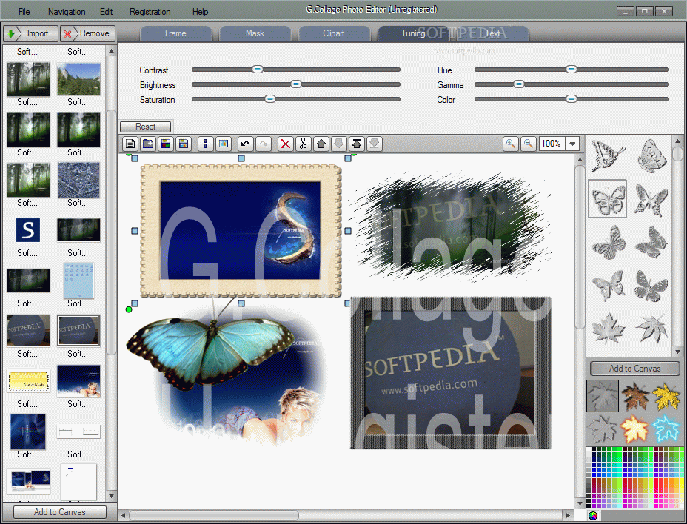
Task: Open the Navigation menu
Action: coord(67,12)
